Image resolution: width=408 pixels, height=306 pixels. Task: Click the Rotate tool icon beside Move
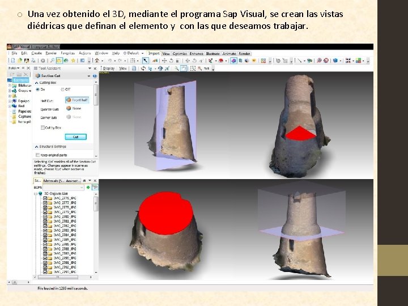click(171, 61)
